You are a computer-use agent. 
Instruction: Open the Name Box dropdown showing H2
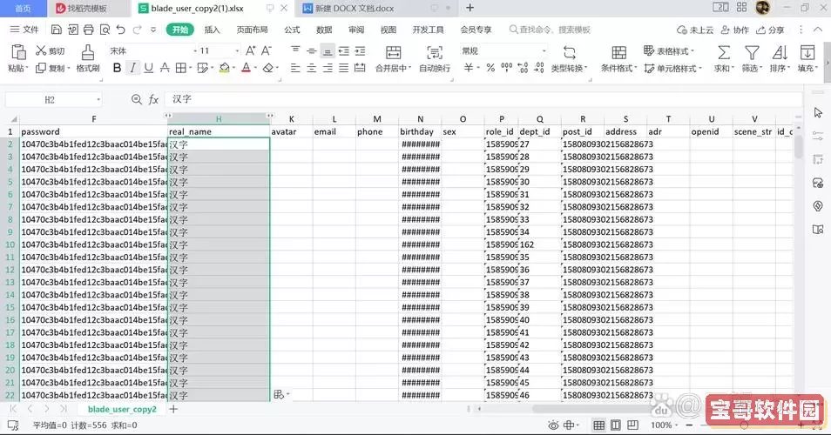[98, 100]
